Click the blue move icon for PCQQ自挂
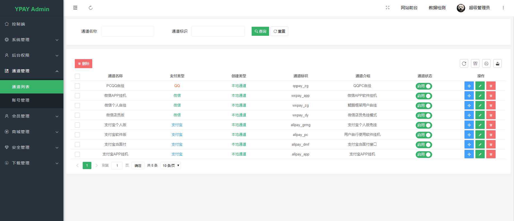Viewport: 514px width, 221px height. [469, 86]
